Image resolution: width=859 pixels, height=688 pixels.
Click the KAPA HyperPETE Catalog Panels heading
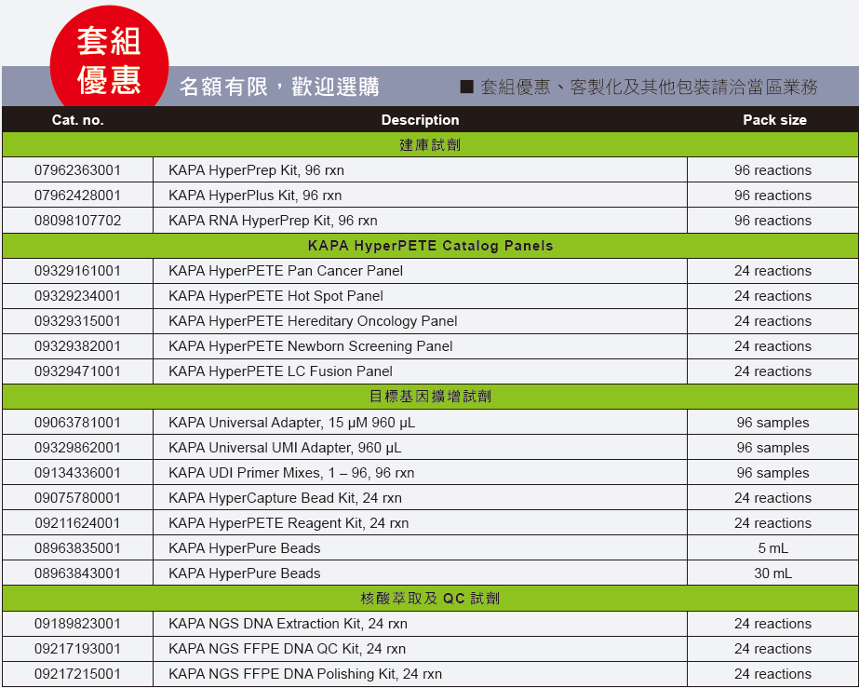pos(430,246)
